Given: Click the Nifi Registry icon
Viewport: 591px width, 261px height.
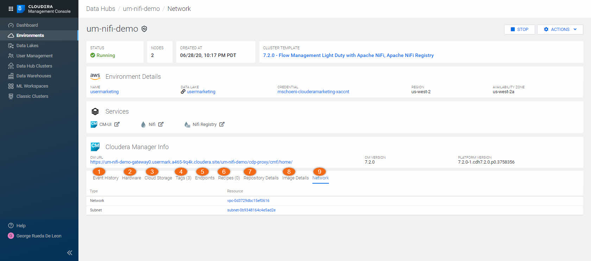Looking at the screenshot, I should [187, 125].
